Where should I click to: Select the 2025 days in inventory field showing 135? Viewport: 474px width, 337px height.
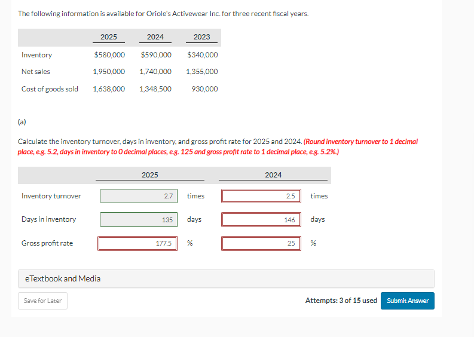click(139, 220)
